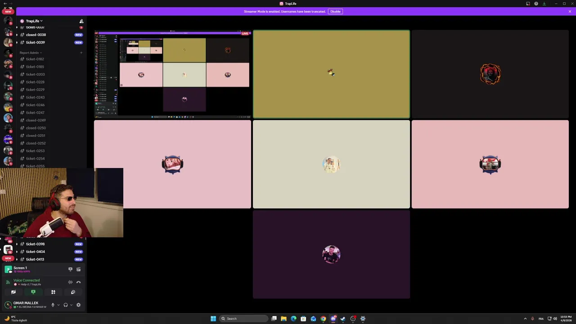Open microphone input device options arrow

click(58, 305)
